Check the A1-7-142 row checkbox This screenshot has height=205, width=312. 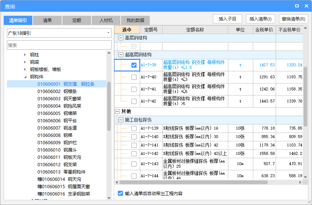(x=134, y=154)
